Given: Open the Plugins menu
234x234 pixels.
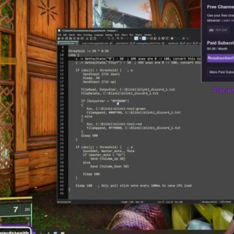Looking at the screenshot, I should click(139, 35).
